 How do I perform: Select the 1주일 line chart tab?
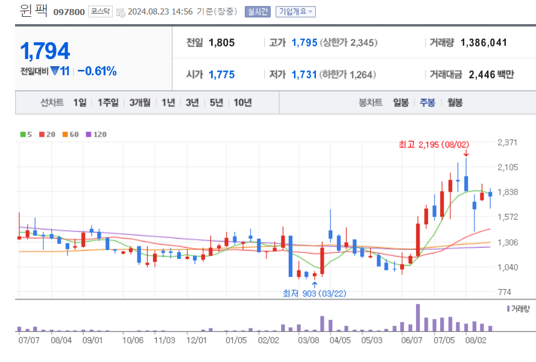pos(108,102)
